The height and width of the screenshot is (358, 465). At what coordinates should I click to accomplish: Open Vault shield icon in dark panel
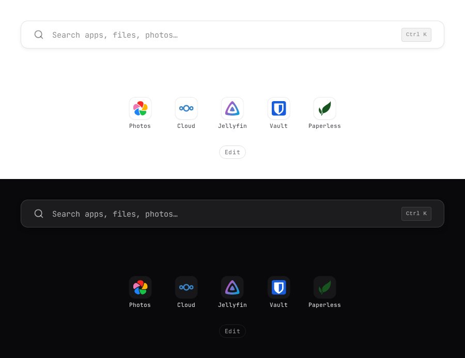click(x=278, y=287)
